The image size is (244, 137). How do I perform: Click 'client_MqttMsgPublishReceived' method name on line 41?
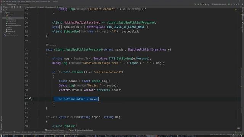coord(78,49)
